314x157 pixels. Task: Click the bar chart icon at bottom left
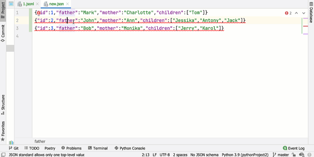coord(11,142)
